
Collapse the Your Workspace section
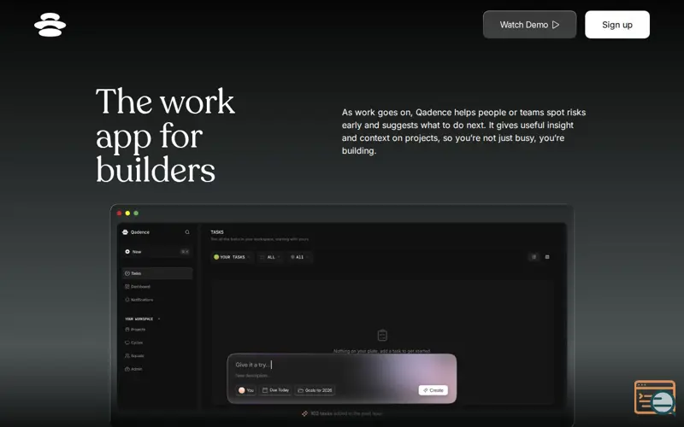coord(159,319)
